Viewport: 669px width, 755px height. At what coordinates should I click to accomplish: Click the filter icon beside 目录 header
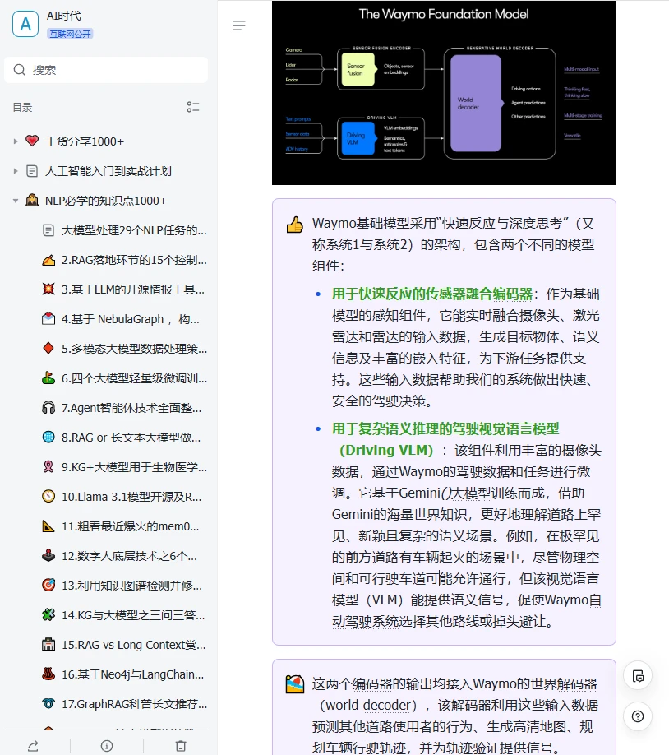[x=193, y=107]
